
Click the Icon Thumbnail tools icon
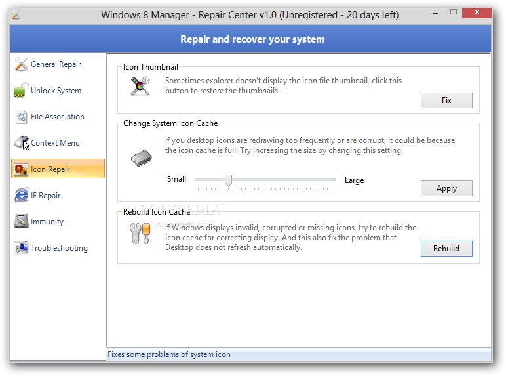(x=140, y=86)
